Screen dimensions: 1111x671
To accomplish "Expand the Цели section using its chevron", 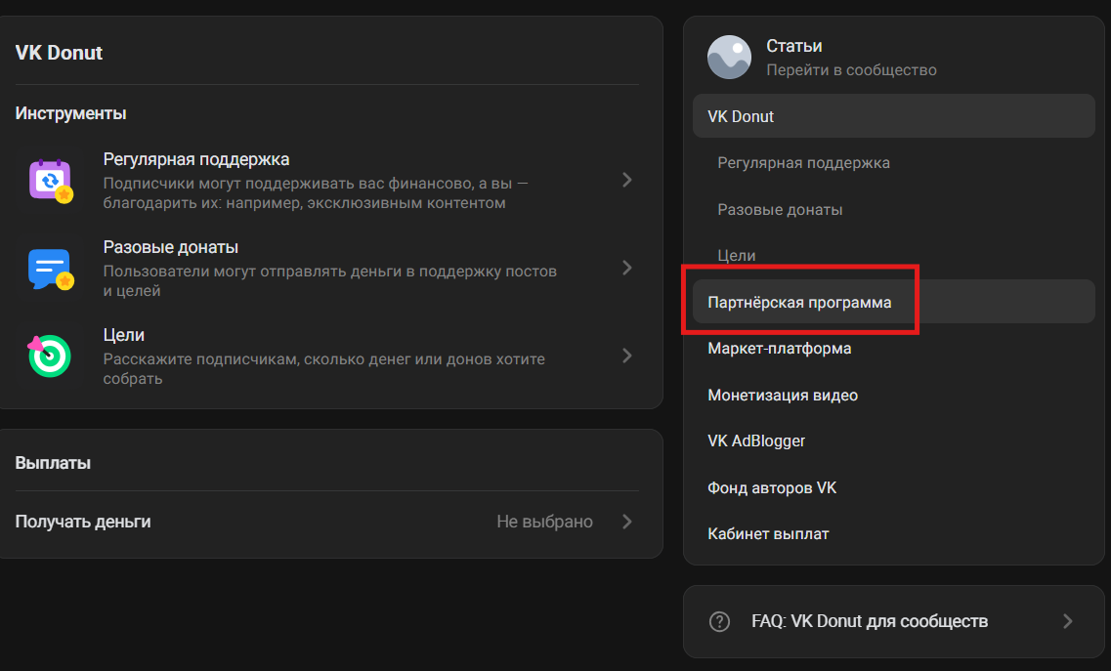I will (626, 356).
